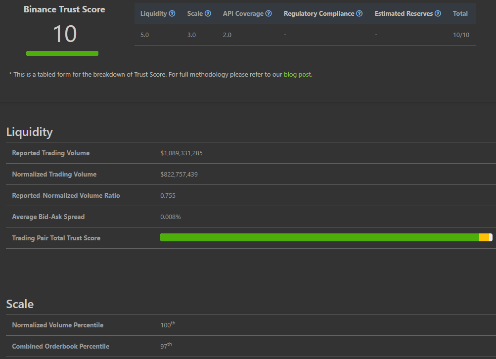This screenshot has width=496, height=359.
Task: Click the Regulatory Compliance info icon
Action: [x=360, y=14]
